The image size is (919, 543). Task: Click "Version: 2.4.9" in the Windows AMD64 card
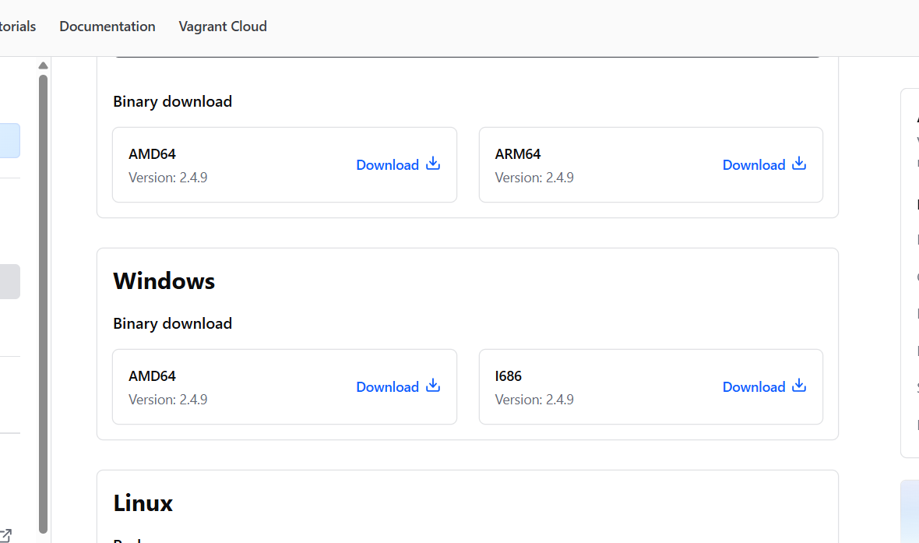click(x=167, y=400)
